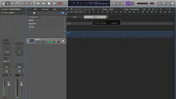The image size is (176, 99).
Task: Open the LCD display mode dropdown arrow
Action: pos(109,3)
